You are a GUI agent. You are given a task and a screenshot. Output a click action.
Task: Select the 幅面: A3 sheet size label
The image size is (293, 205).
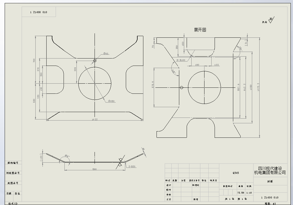point(270,203)
